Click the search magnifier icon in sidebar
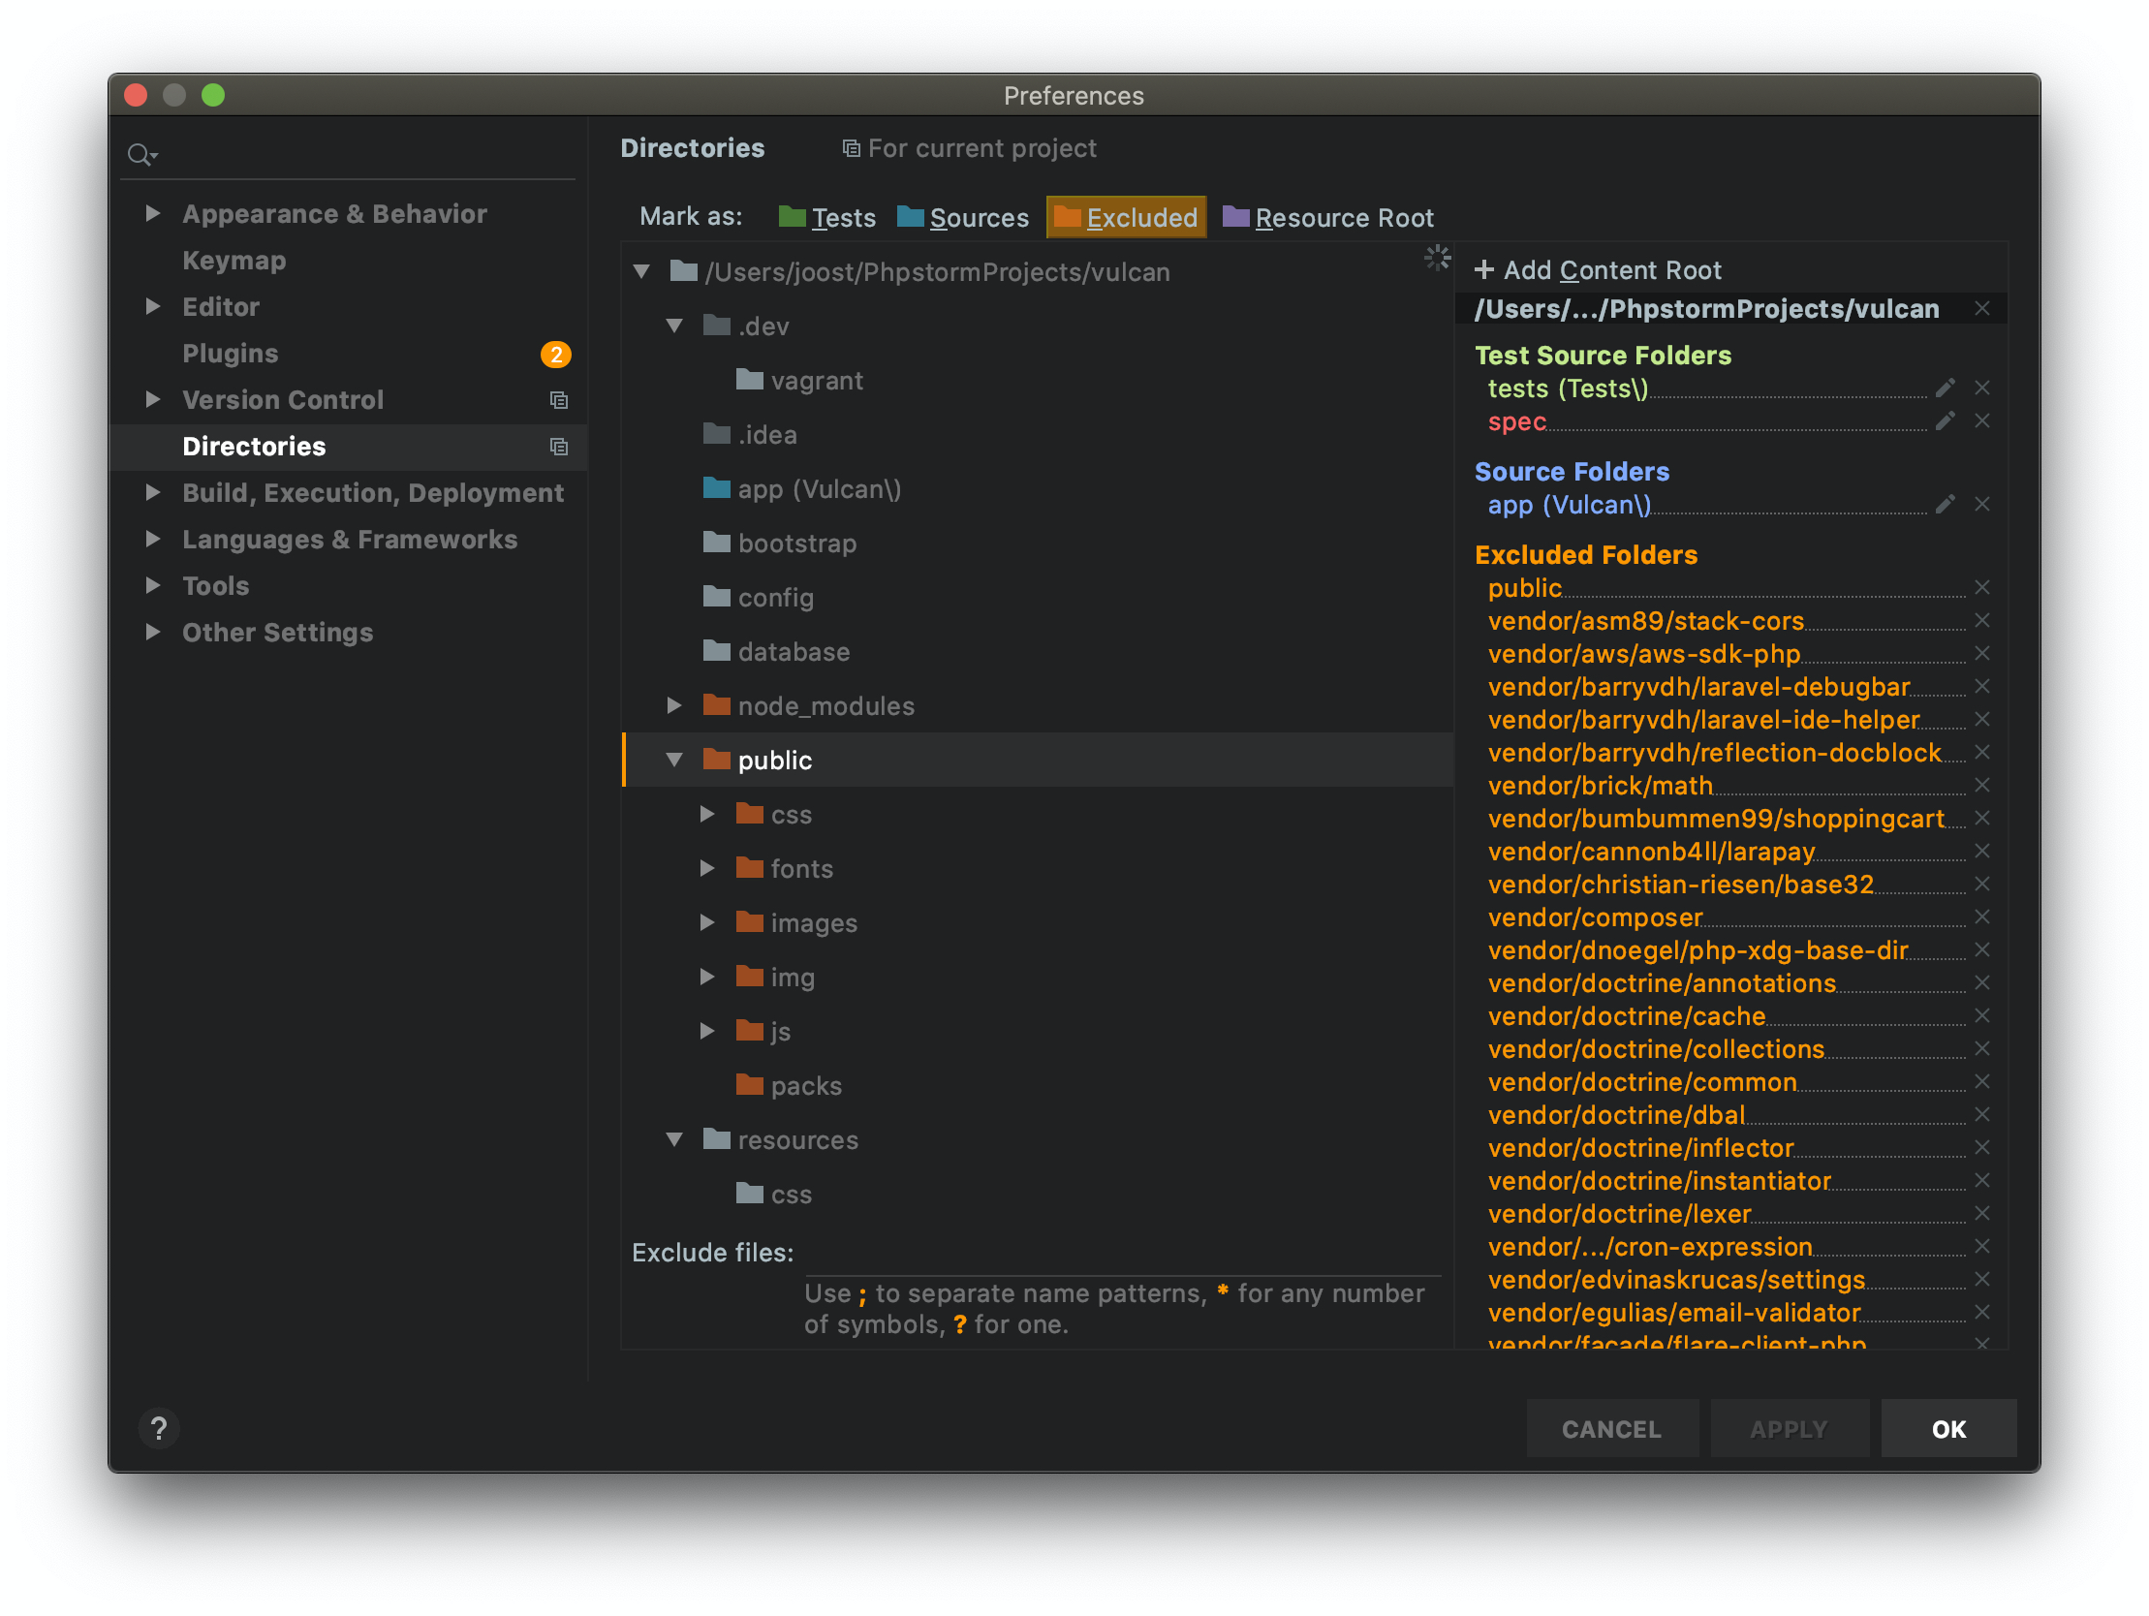Image resolution: width=2149 pixels, height=1616 pixels. tap(140, 155)
